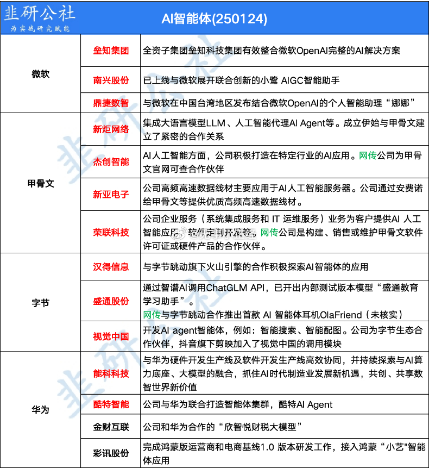Click the description about 华为硬件开发生产线
The height and width of the screenshot is (468, 429).
283,373
